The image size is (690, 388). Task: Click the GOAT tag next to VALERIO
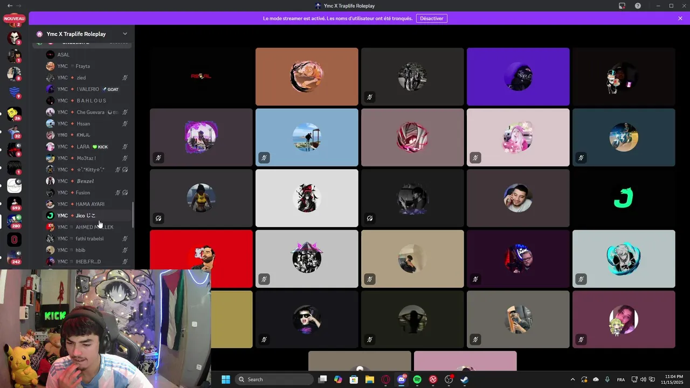[x=110, y=89]
